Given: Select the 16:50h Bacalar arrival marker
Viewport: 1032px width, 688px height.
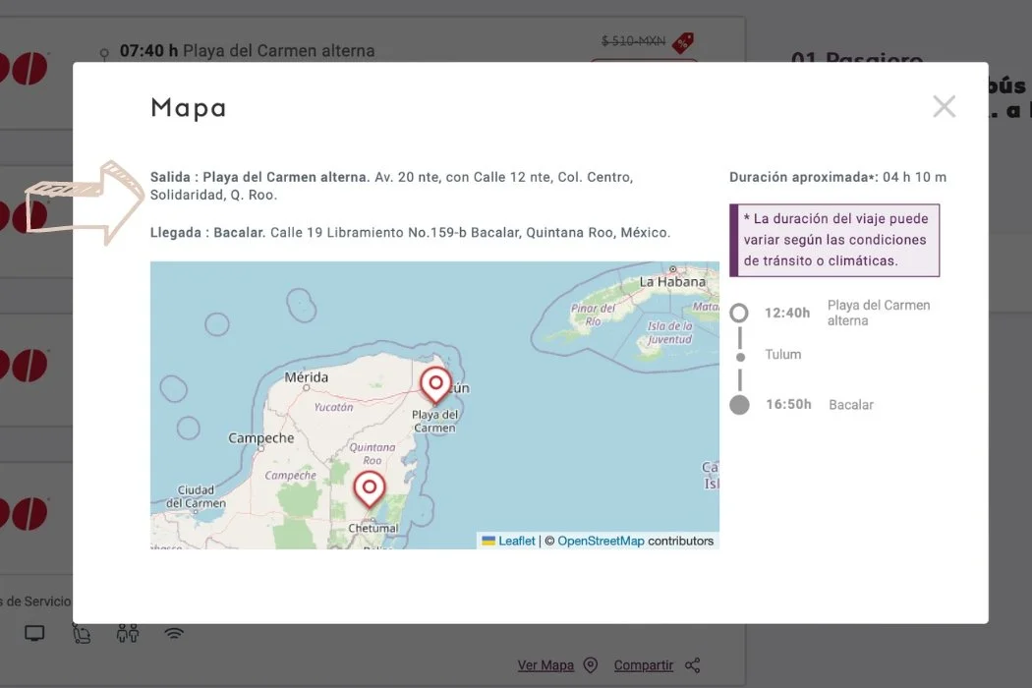Looking at the screenshot, I should coord(739,404).
